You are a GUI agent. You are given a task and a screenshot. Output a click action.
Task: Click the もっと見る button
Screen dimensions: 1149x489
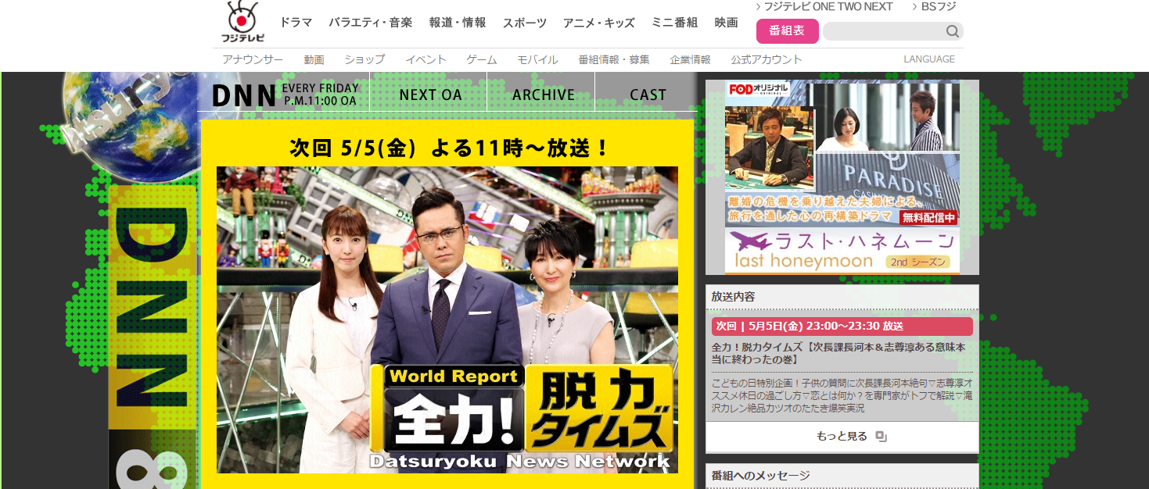coord(842,437)
